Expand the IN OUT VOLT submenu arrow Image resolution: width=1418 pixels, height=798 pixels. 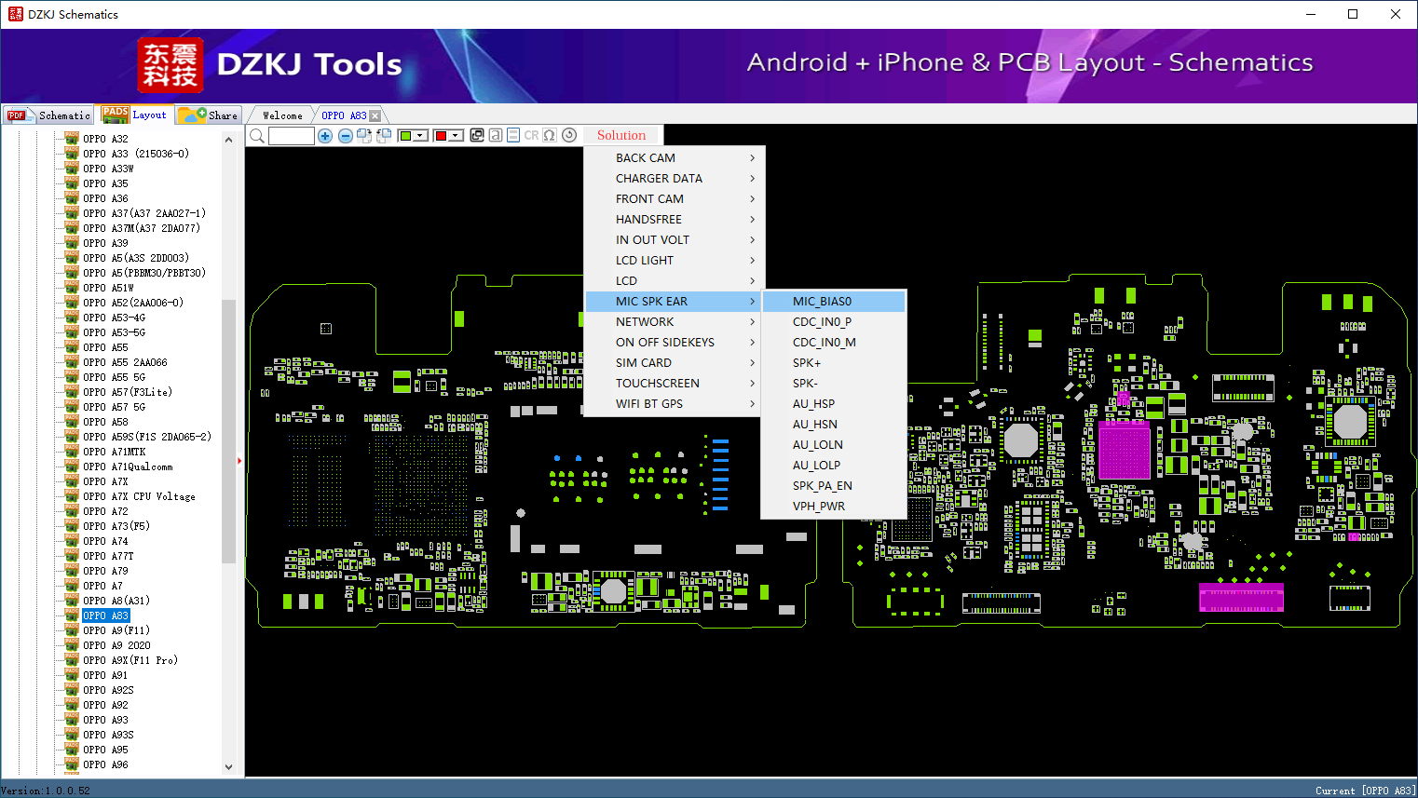point(753,240)
